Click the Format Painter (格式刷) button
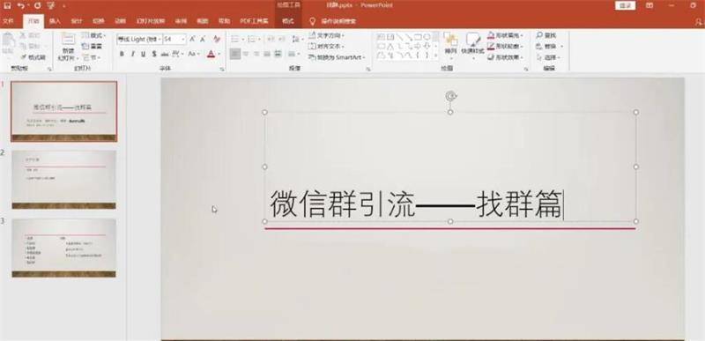The image size is (705, 341). click(x=33, y=57)
